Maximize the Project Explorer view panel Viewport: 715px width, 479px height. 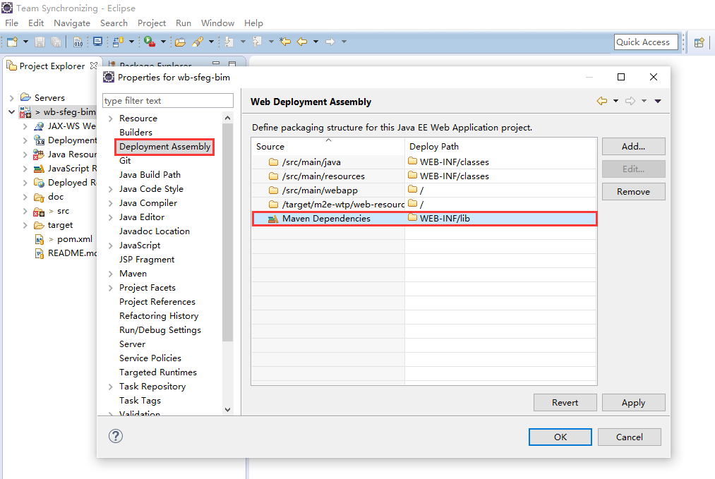232,63
